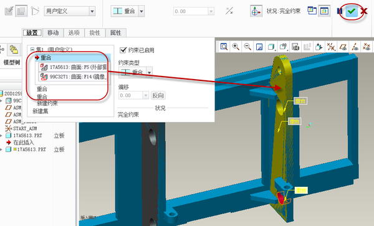Select the 17A5613 surface reference field
Viewport: 374px width, 226px height.
coord(73,67)
